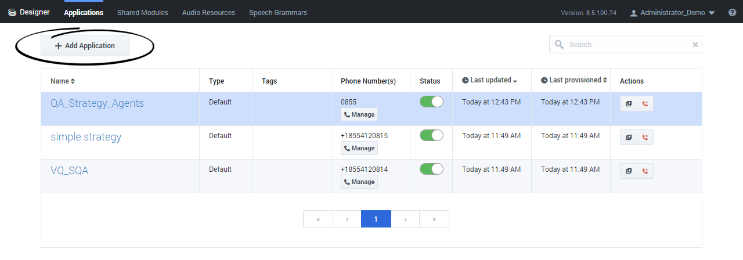Click the red phone icon for VQ_SQA
The height and width of the screenshot is (260, 743).
645,171
